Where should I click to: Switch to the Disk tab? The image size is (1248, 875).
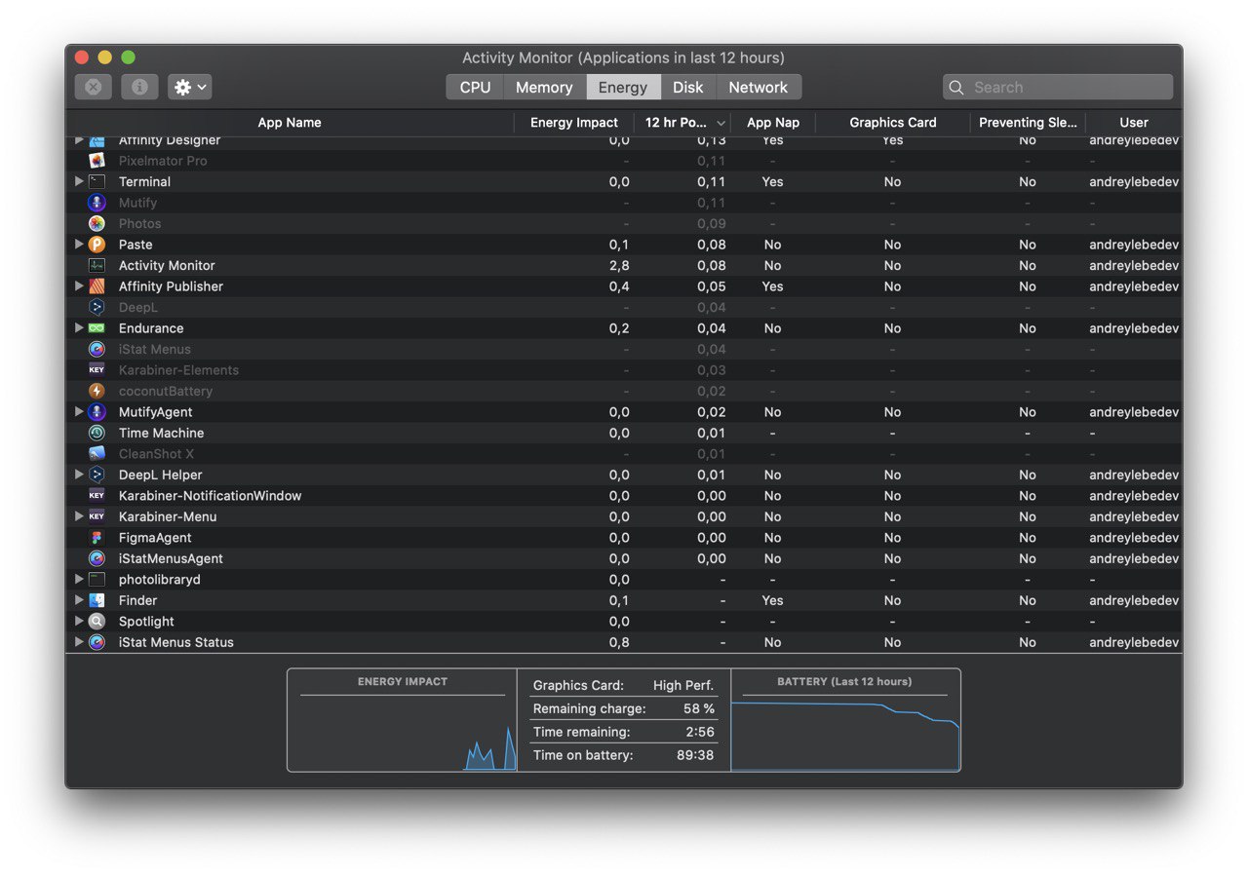pos(688,87)
